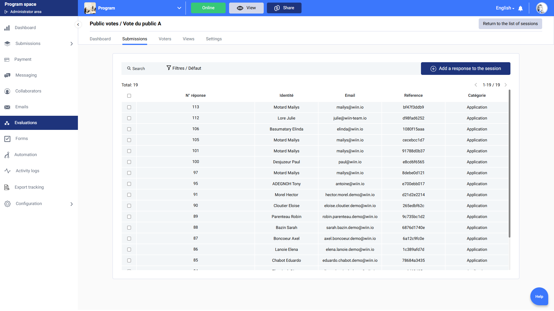Screen dimensions: 554x311
Task: Click the Activity logs pulse icon
Action: pyautogui.click(x=8, y=171)
